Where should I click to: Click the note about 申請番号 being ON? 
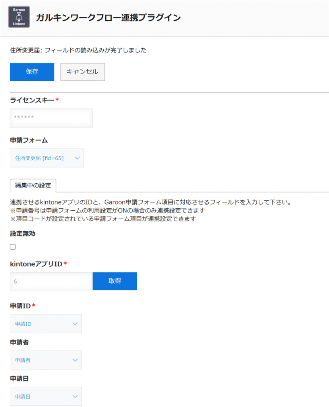coord(107,211)
